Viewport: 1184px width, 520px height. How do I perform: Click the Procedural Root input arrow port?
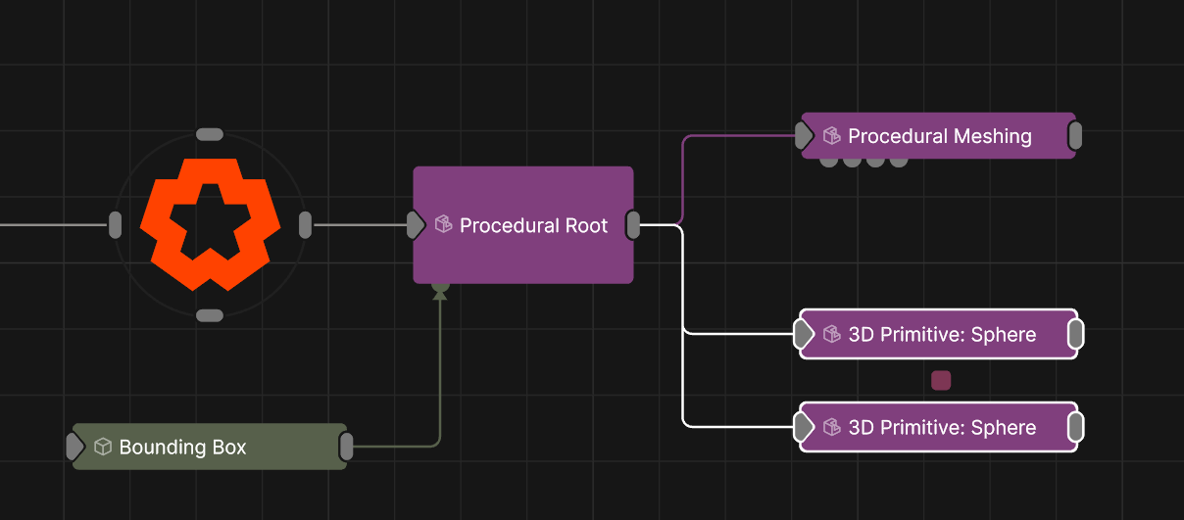[x=416, y=225]
